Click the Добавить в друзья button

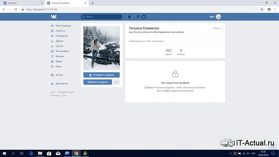98,82
